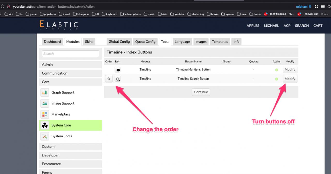Expand the Ecommerce module category
Viewport: 331px width, 174px height.
point(71,164)
